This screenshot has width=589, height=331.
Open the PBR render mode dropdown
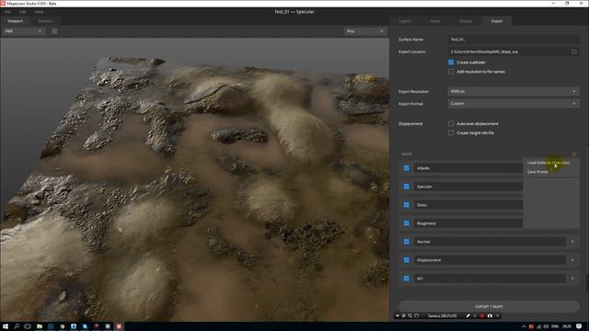[x=23, y=31]
